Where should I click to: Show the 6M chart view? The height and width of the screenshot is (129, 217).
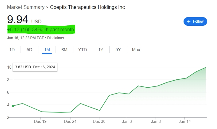64,50
